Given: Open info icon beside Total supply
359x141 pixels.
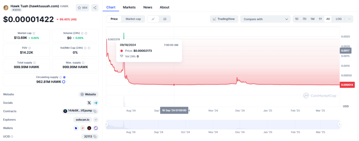Looking at the screenshot, I should point(34,63).
